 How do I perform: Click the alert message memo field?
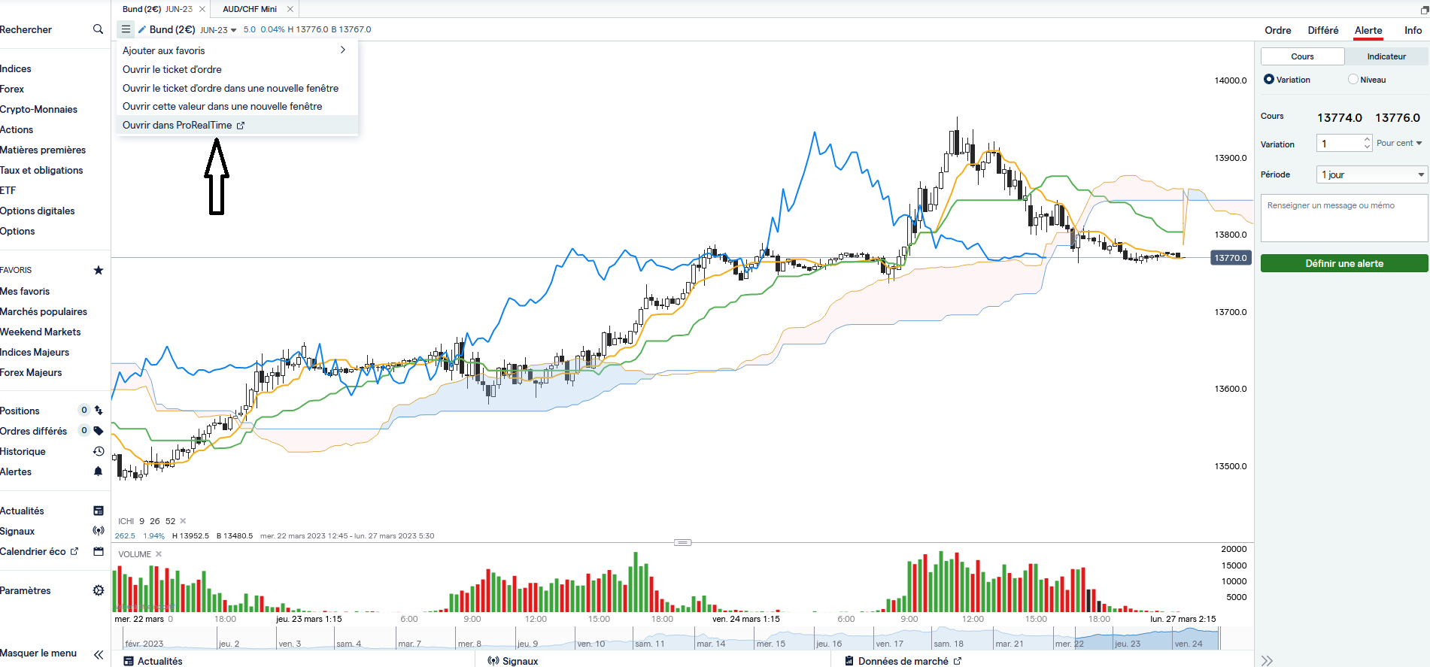[1344, 218]
